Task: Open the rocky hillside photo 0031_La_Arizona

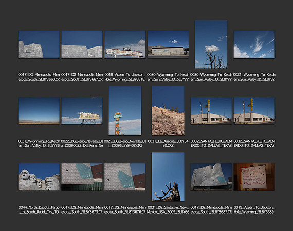Action: pyautogui.click(x=168, y=110)
